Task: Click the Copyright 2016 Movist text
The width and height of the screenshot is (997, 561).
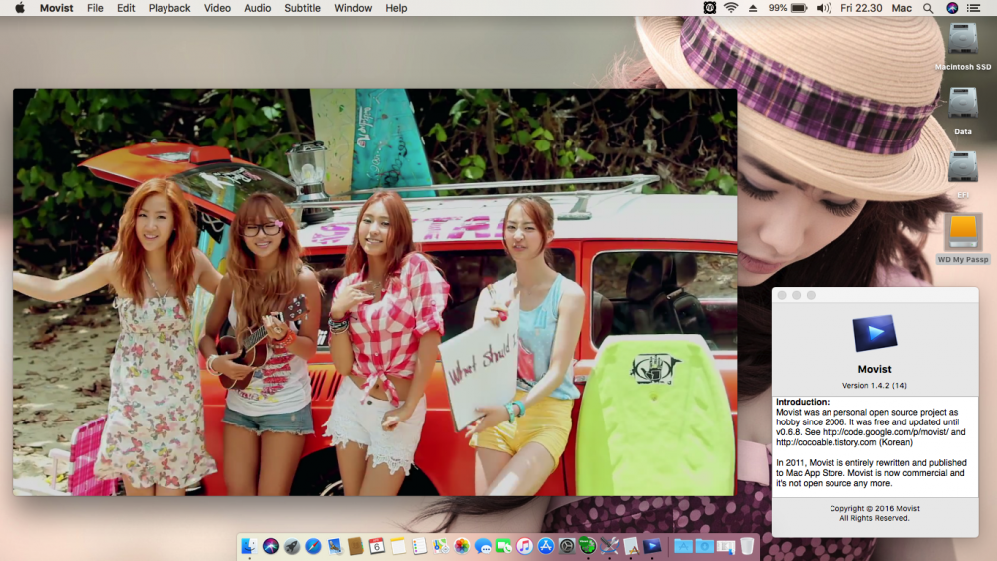Action: coord(874,508)
